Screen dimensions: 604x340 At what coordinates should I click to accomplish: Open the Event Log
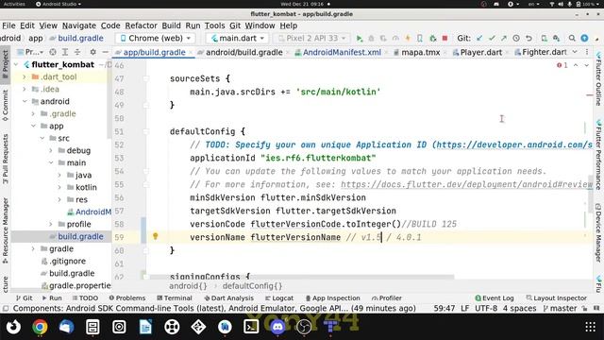[x=495, y=298]
